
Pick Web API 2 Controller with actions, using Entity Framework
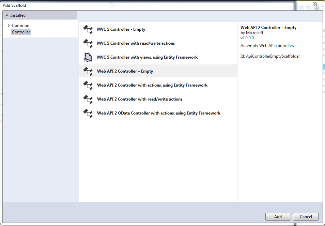point(158,85)
